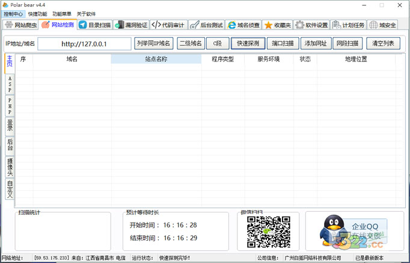This screenshot has height=263, width=410.
Task: Click the 端口扫描 button
Action: coord(283,43)
